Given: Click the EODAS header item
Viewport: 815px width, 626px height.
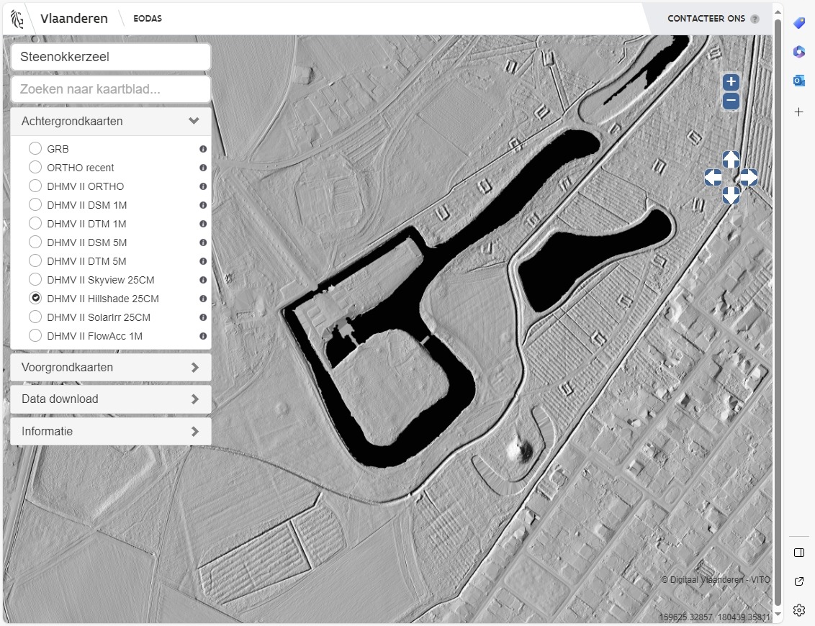Looking at the screenshot, I should tap(148, 19).
